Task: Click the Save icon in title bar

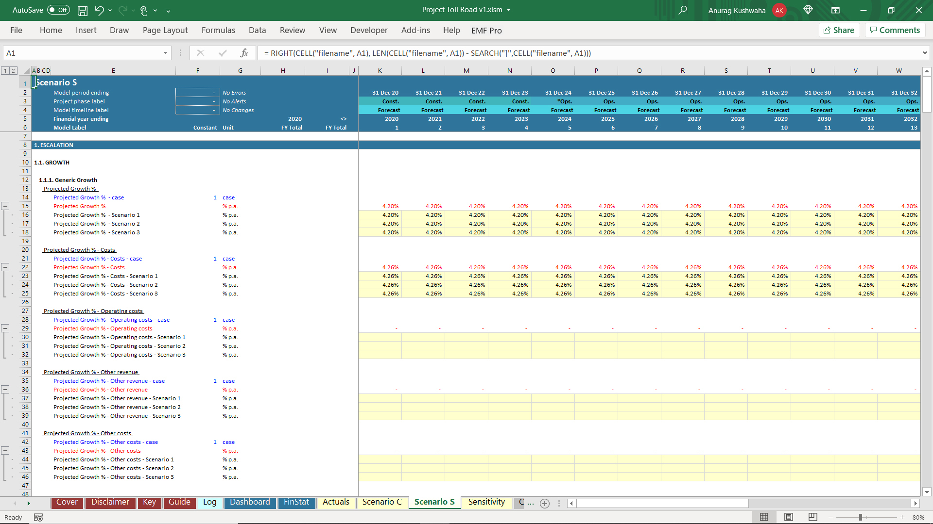Action: 83,10
